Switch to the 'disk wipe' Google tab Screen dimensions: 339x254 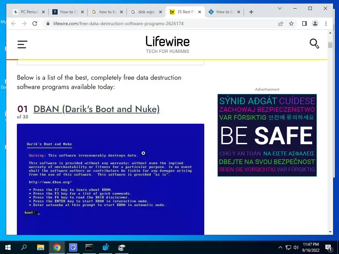point(146,12)
